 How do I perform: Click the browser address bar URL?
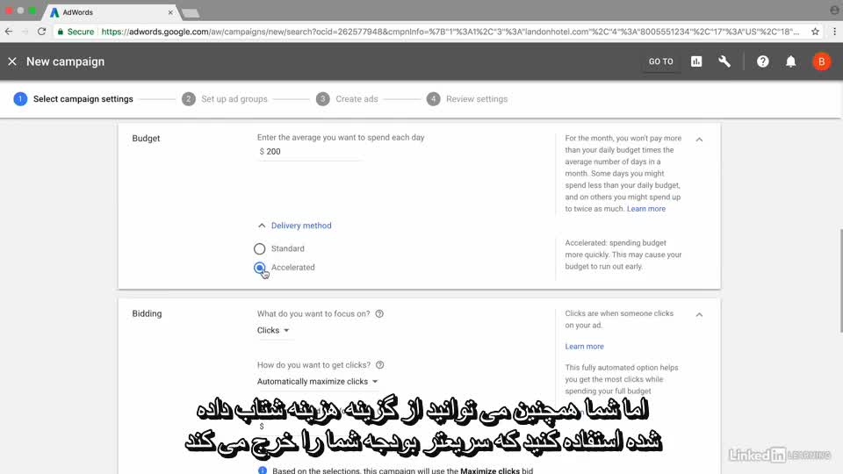tap(450, 32)
